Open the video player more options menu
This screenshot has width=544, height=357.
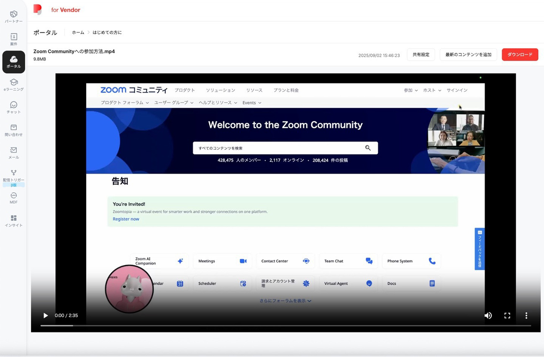(x=526, y=316)
